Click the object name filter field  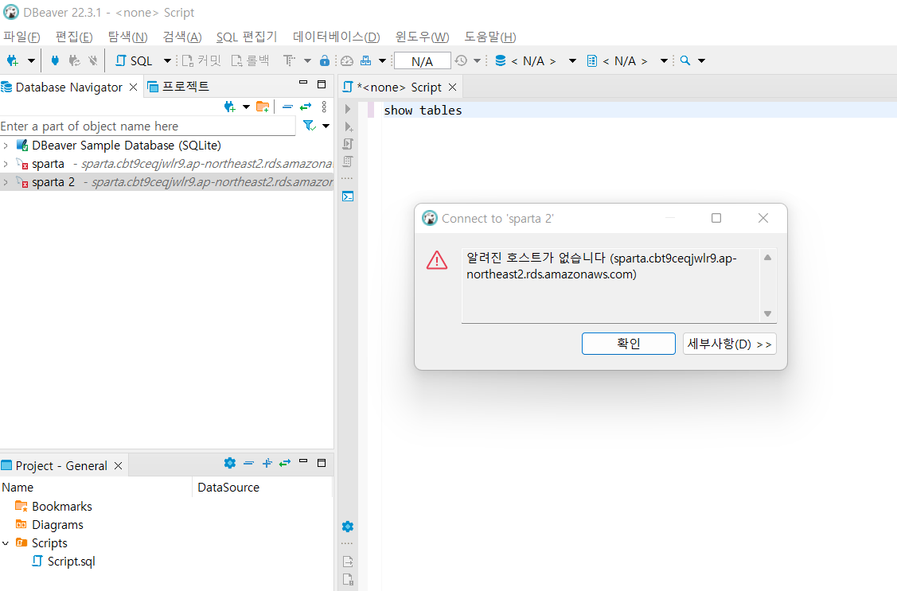click(147, 126)
